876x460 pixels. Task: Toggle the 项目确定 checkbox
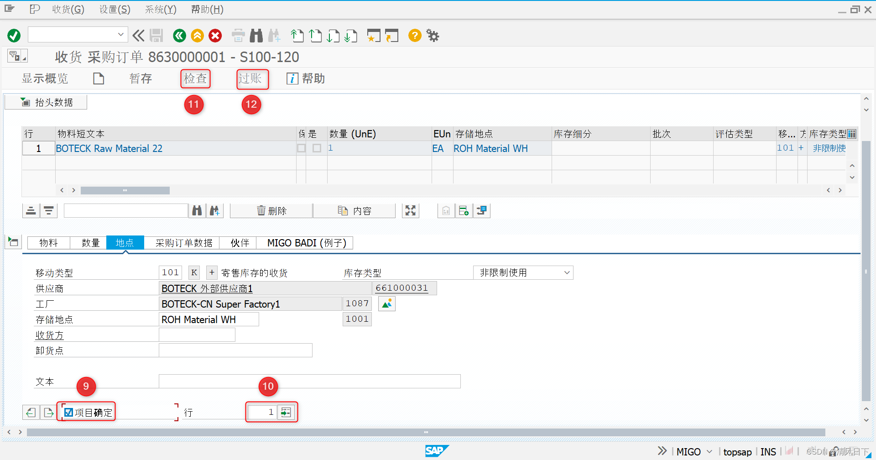click(69, 412)
